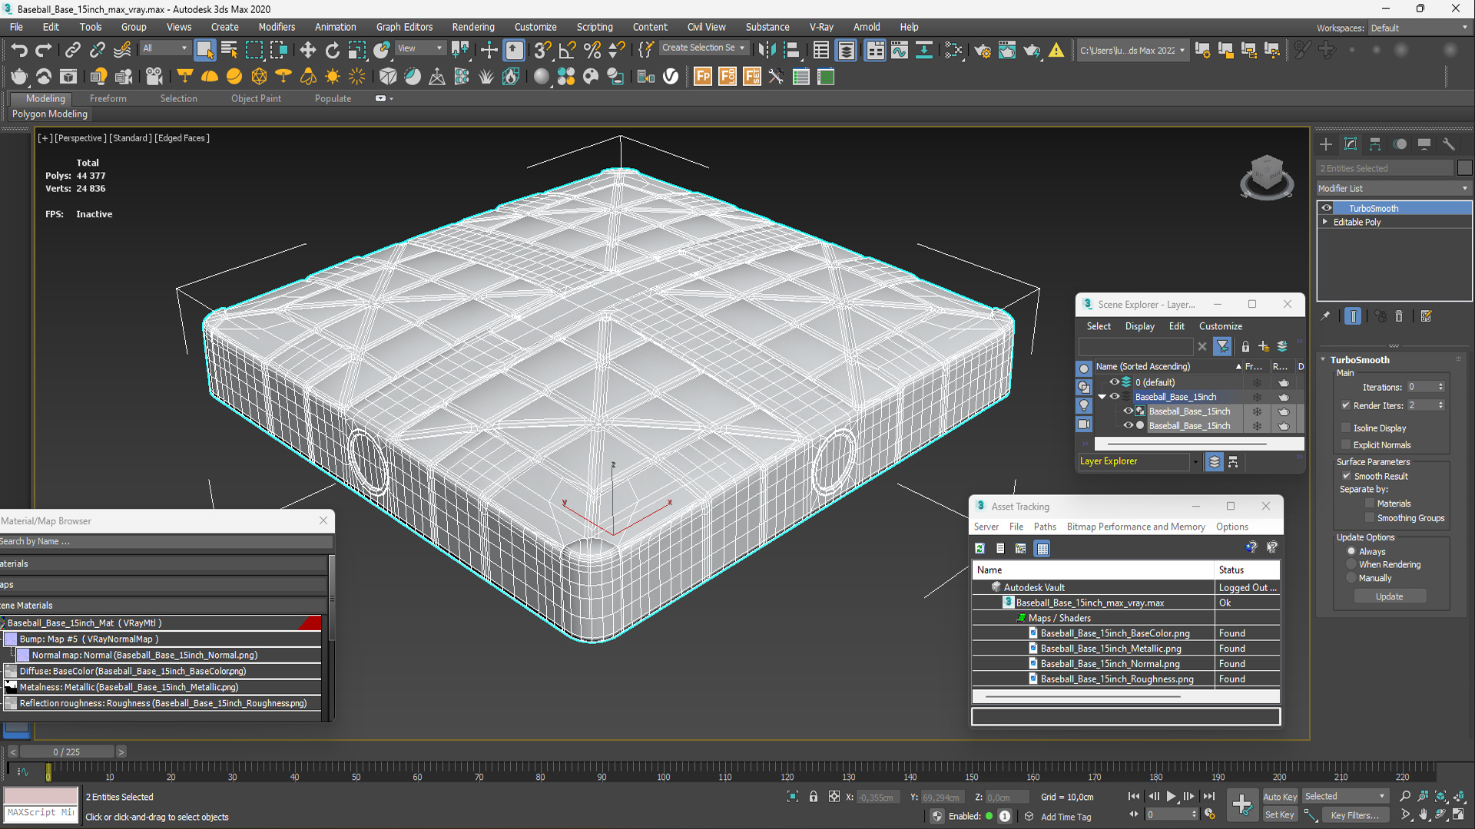Image resolution: width=1475 pixels, height=829 pixels.
Task: Toggle the Percent Snap icon
Action: [x=592, y=51]
